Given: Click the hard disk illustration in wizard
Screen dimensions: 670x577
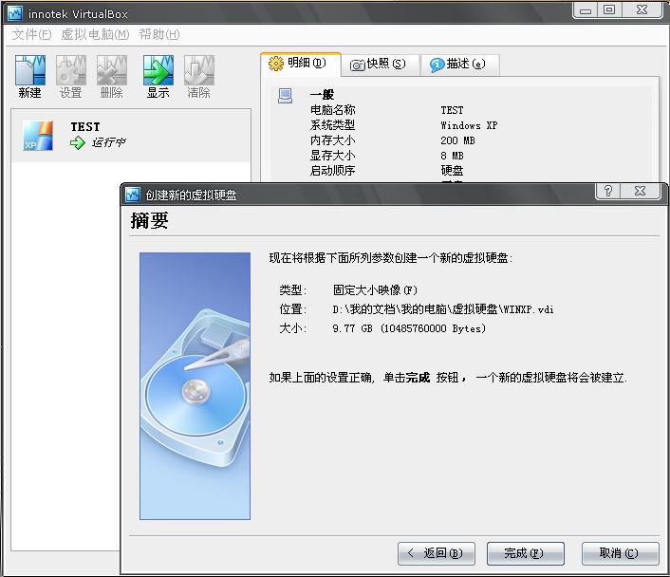Looking at the screenshot, I should (x=195, y=386).
